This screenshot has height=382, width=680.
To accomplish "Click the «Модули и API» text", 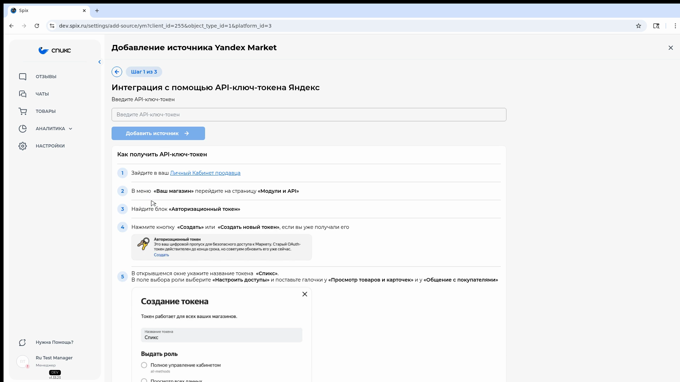I will [x=278, y=191].
